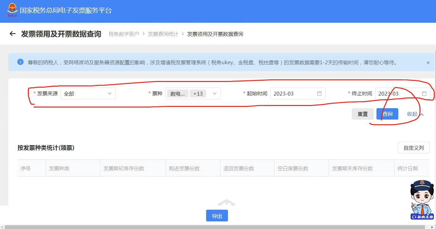The height and width of the screenshot is (229, 436).
Task: Collapse the filters with 收起
Action: [415, 114]
